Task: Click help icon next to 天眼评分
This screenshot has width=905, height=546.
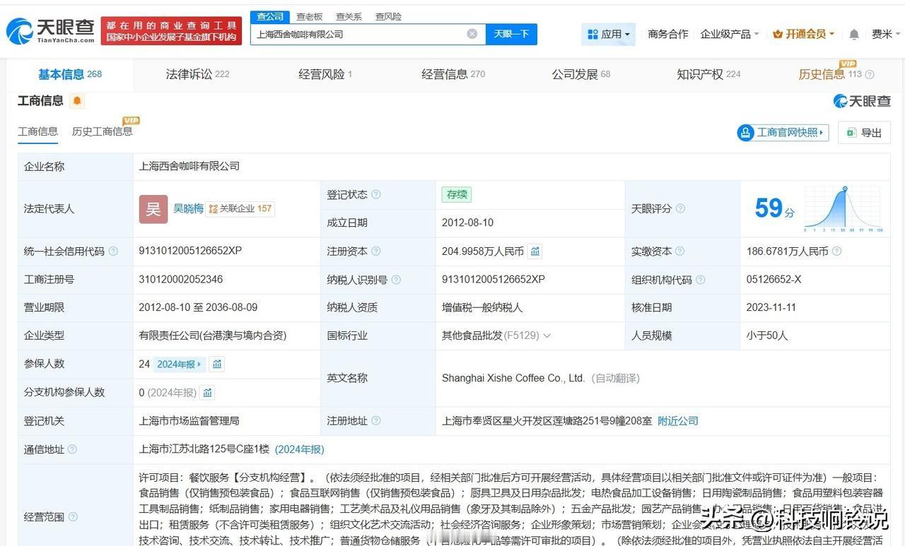Action: [680, 208]
